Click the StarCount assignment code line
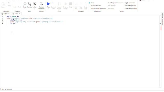 click(x=36, y=22)
